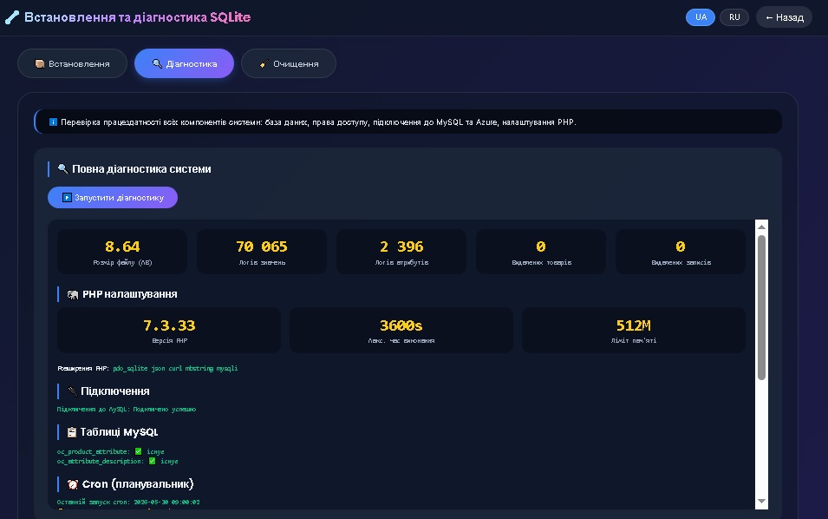Click the magnifier icon next to Повна діагностика системи
This screenshot has height=519, width=828.
click(x=62, y=168)
